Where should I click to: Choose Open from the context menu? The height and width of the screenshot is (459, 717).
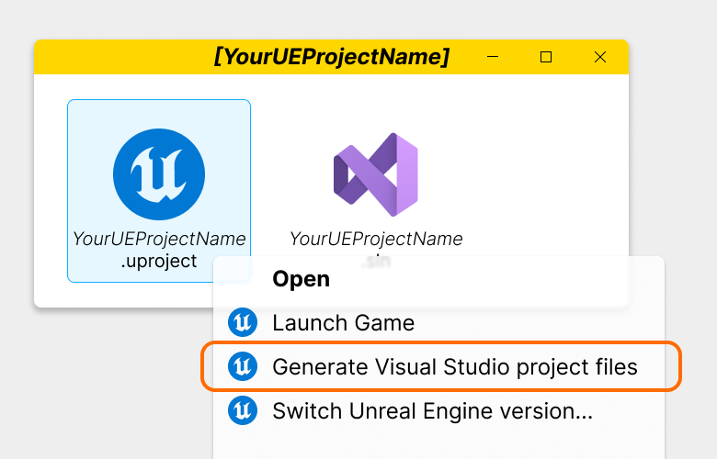[x=301, y=278]
